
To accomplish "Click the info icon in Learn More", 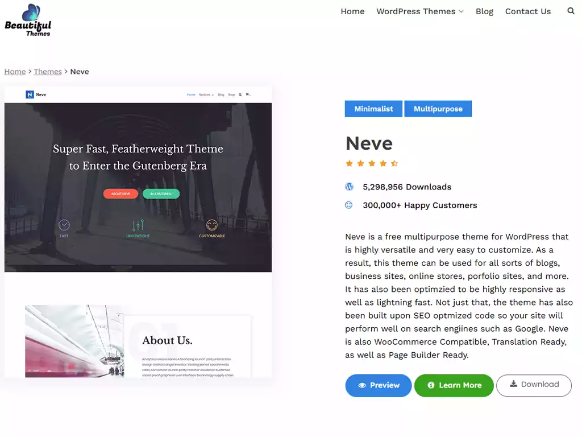I will pos(431,385).
